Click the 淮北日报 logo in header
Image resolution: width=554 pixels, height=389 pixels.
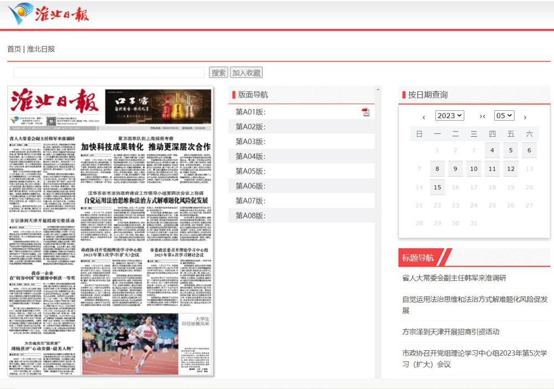tap(49, 14)
